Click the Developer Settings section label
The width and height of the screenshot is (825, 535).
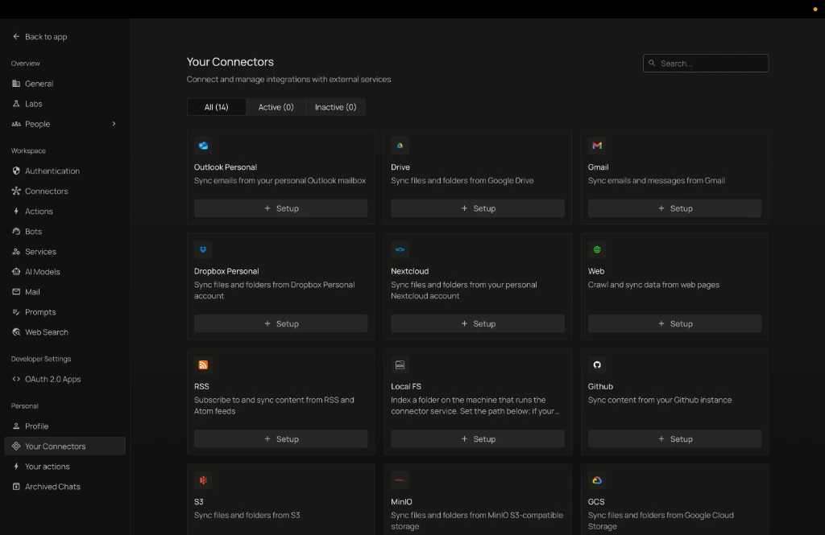pos(41,359)
